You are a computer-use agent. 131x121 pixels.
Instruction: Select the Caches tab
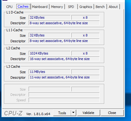pyautogui.click(x=23, y=6)
